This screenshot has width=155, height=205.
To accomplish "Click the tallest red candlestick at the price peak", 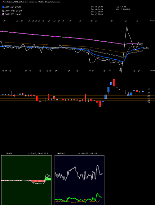I will [x=114, y=83].
